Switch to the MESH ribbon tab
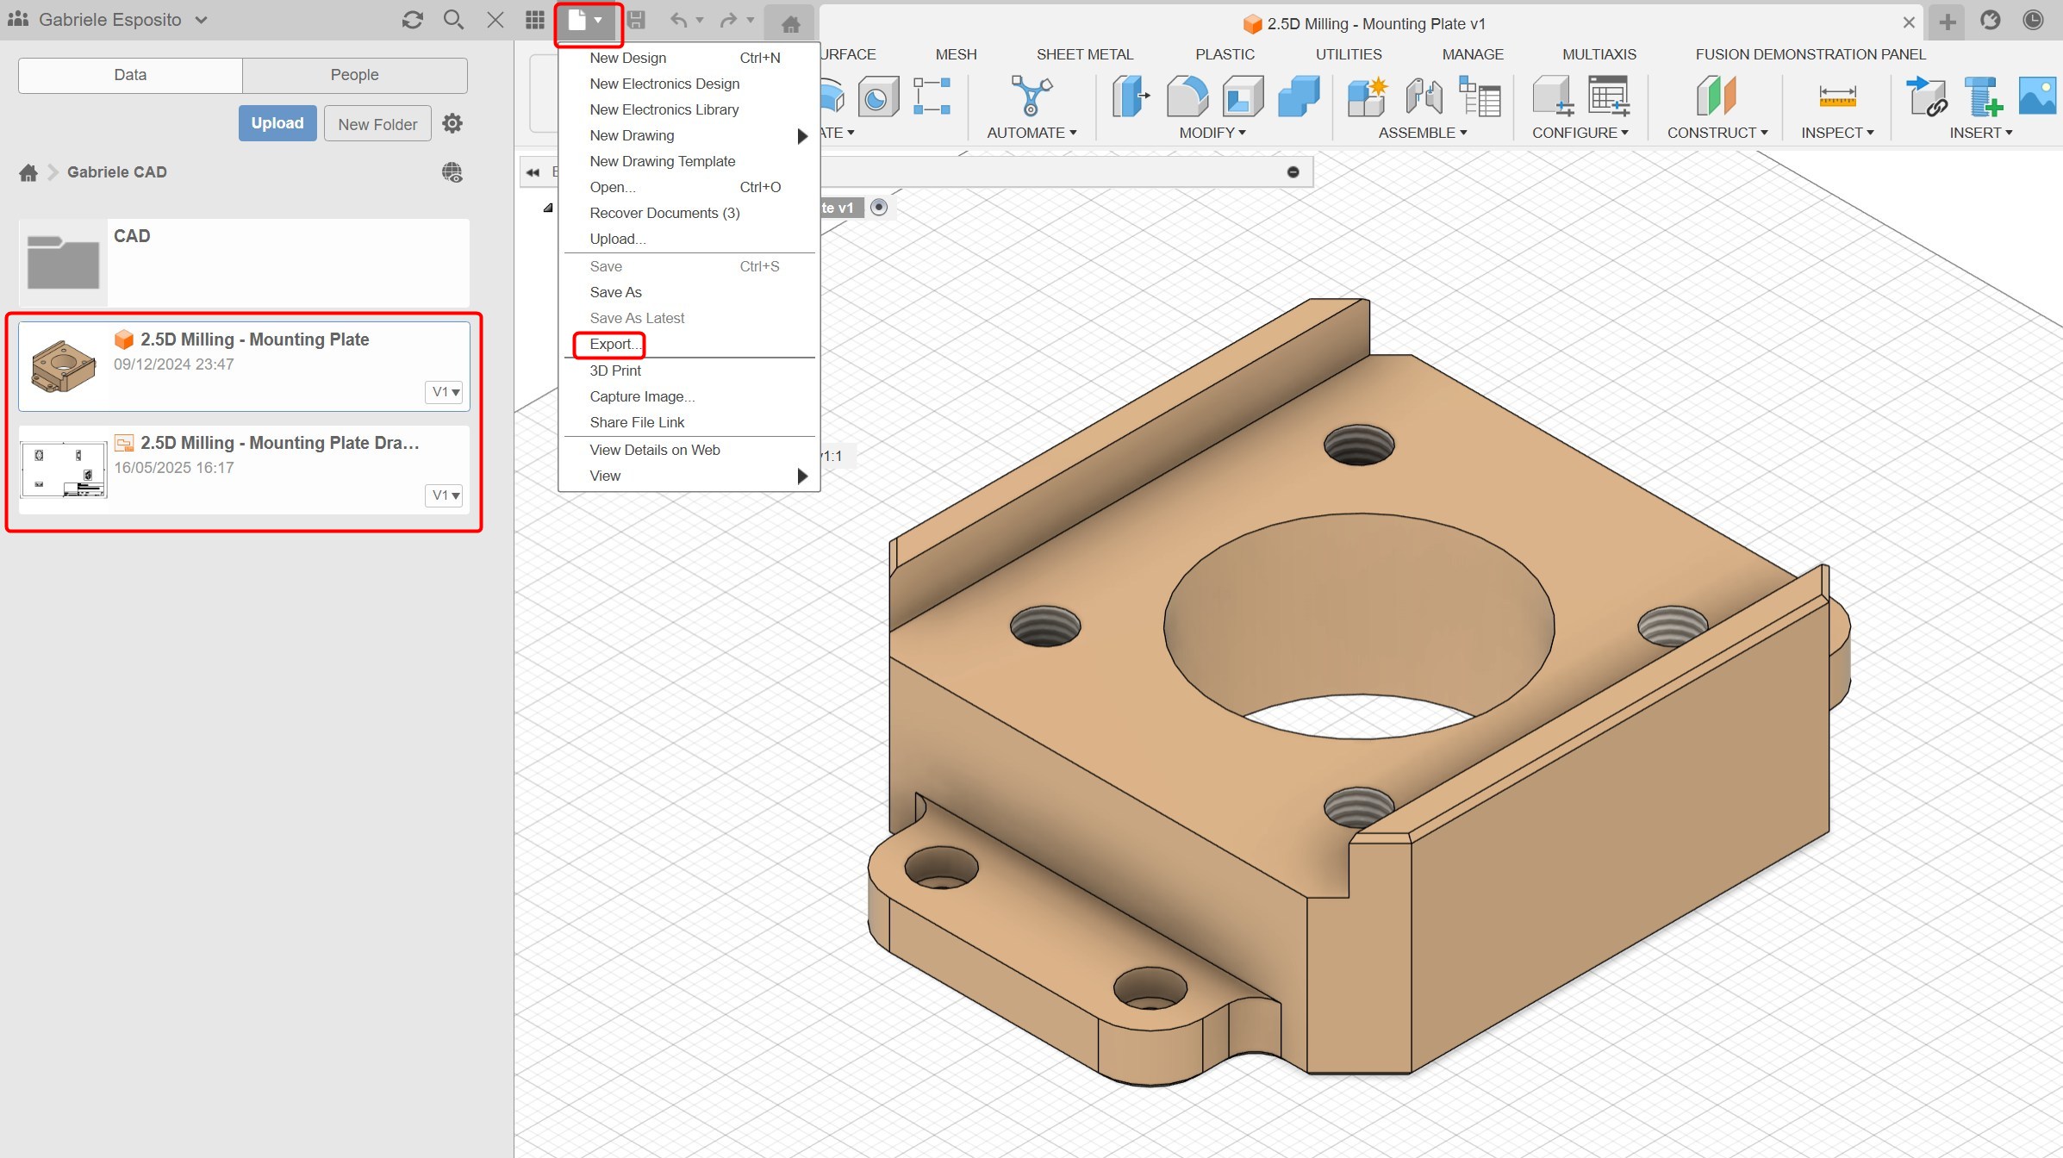Image resolution: width=2063 pixels, height=1158 pixels. [x=955, y=53]
